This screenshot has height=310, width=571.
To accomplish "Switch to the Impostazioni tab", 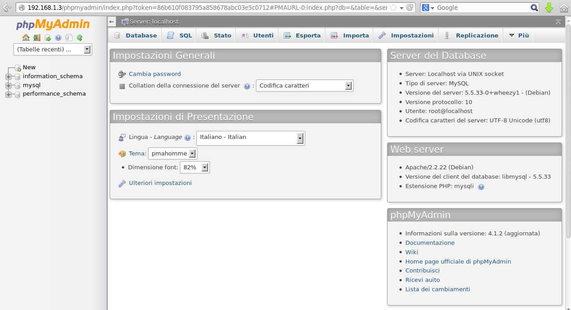I will [x=406, y=35].
